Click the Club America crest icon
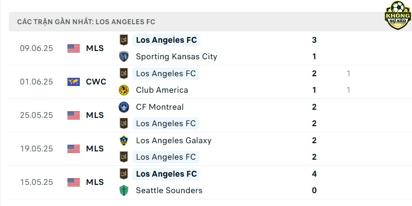Screen dimensions: 412x206 (x=124, y=90)
